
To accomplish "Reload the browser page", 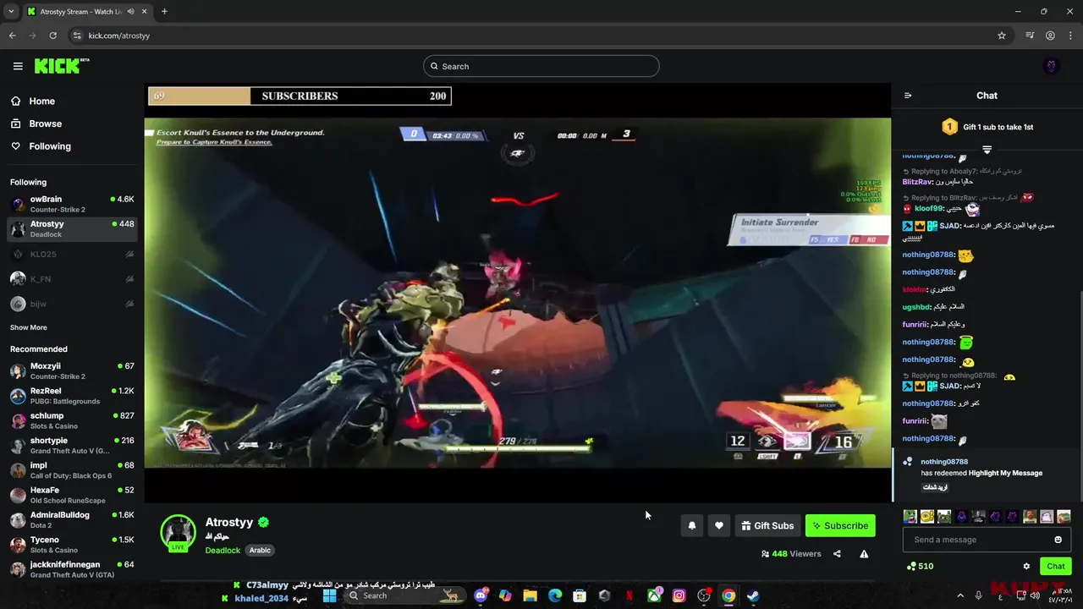I will click(x=52, y=36).
